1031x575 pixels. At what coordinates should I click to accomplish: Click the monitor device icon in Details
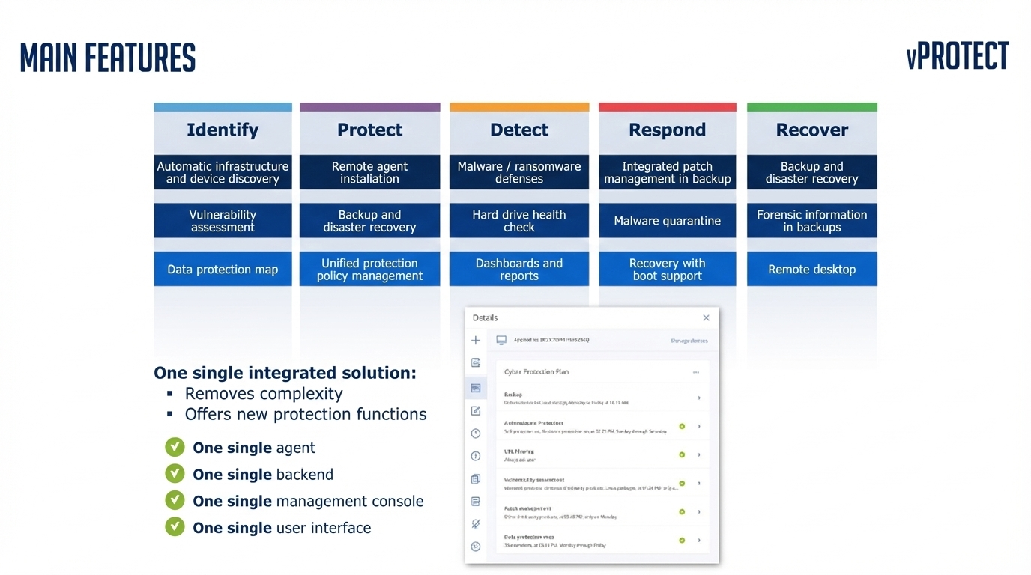(501, 341)
